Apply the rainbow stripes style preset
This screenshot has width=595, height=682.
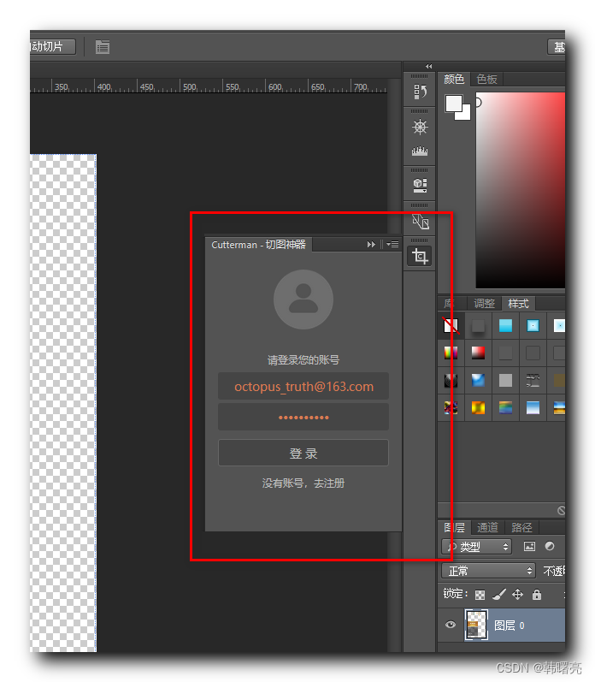pos(451,353)
